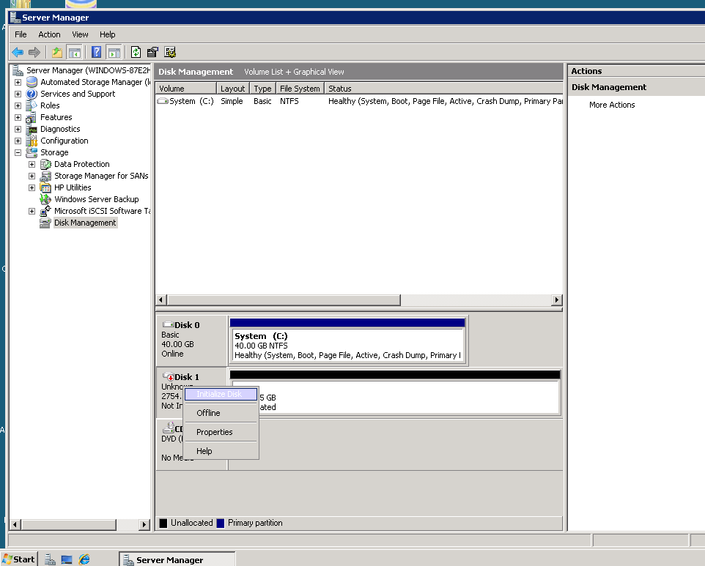Click the Refresh toolbar icon
Screen dimensions: 705x566
tap(136, 53)
